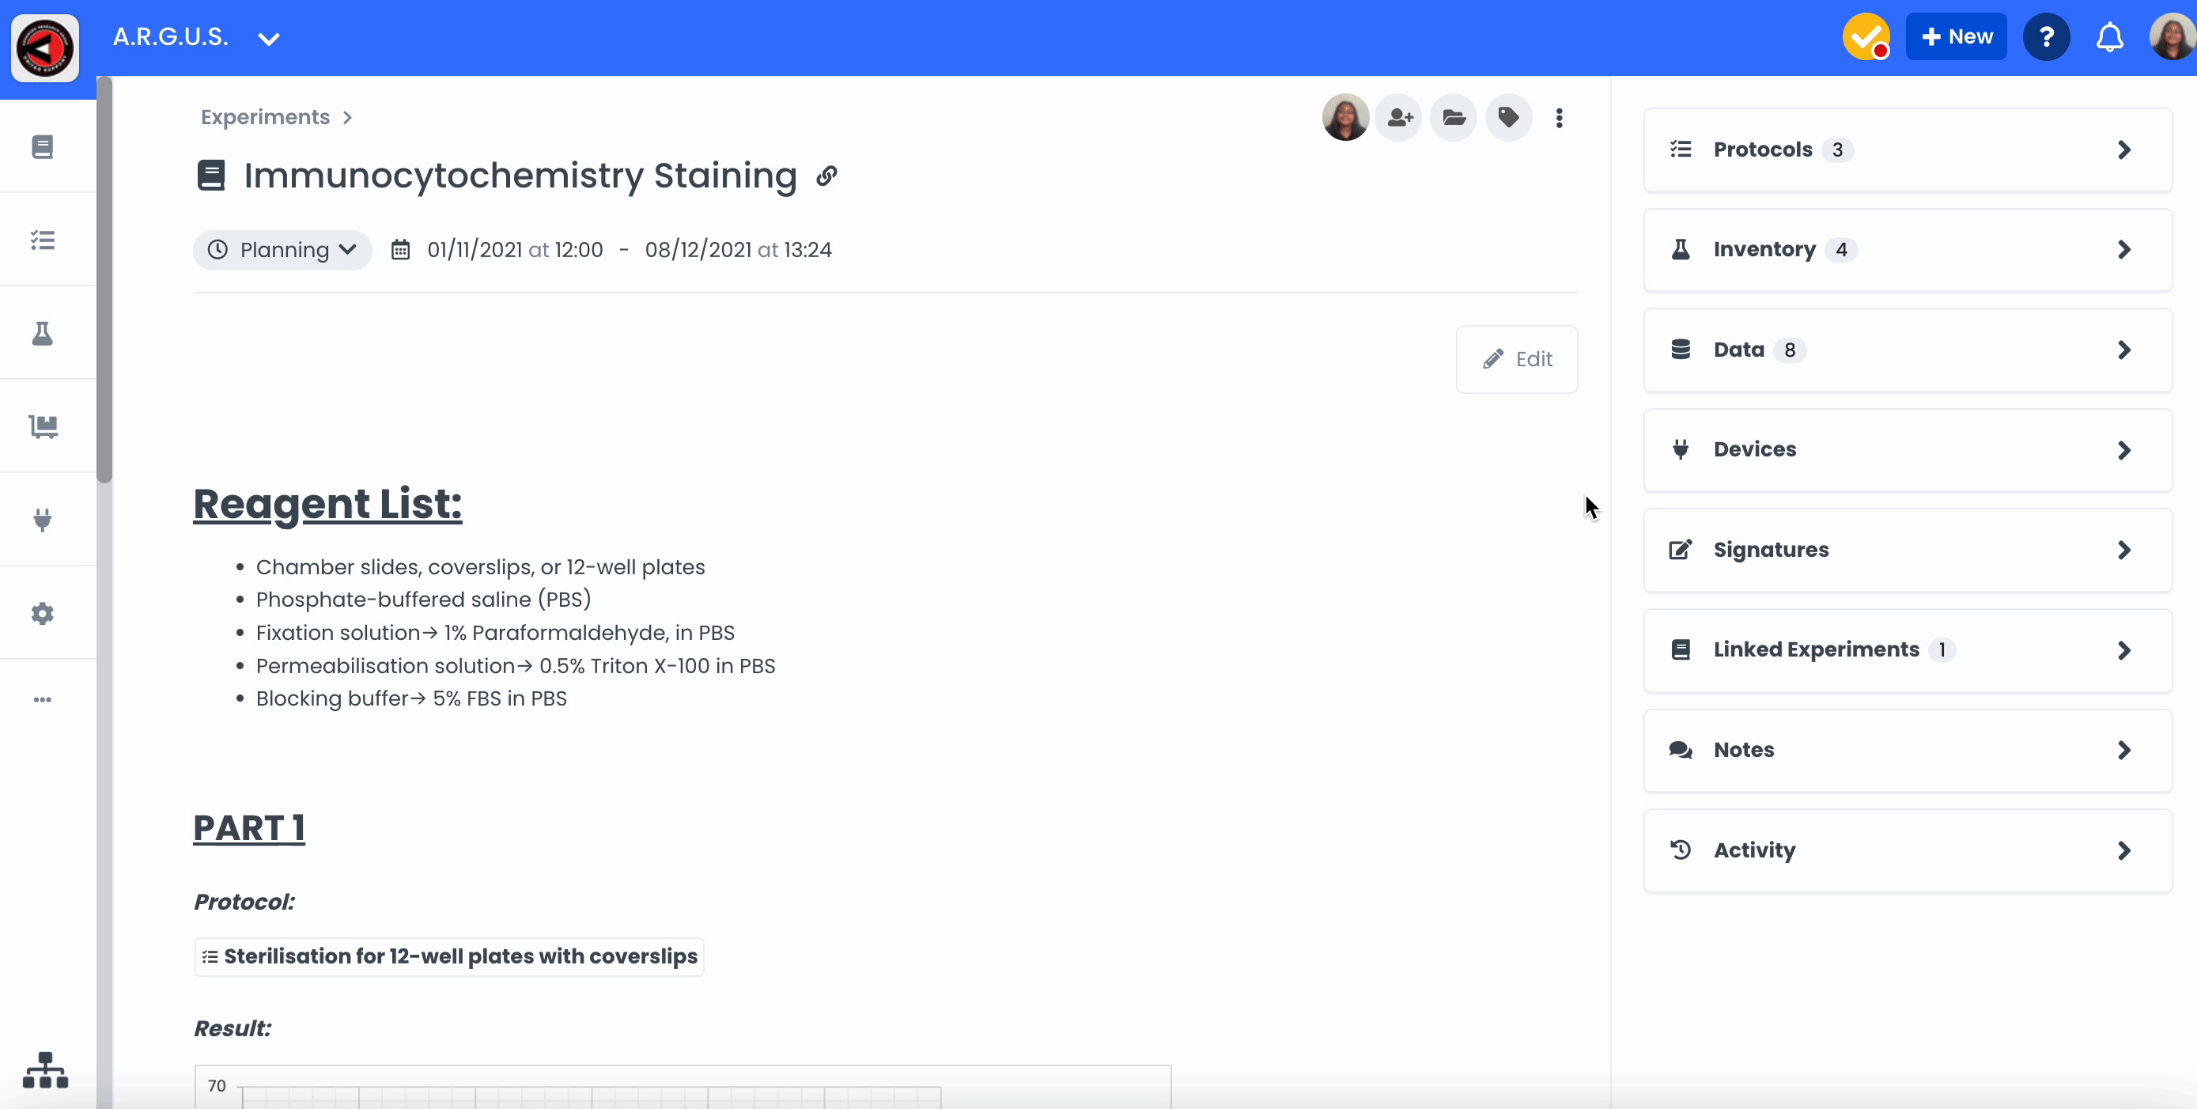The width and height of the screenshot is (2197, 1109).
Task: Click the tag icon to add tags
Action: click(x=1508, y=118)
